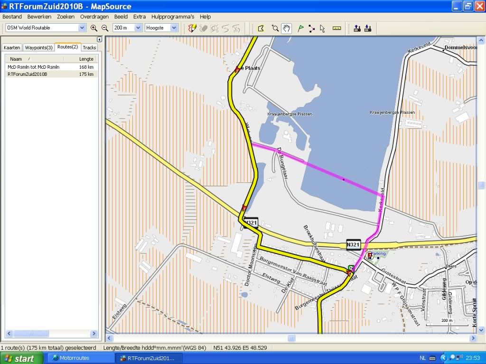Click the map horizontal scrollbar left arrow
The height and width of the screenshot is (364, 486).
[109, 338]
